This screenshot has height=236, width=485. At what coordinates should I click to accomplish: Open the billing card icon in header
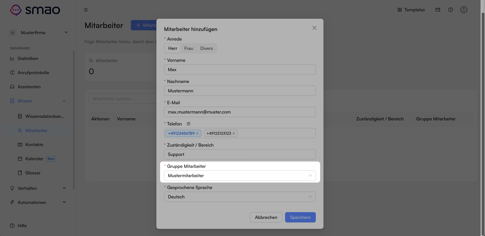click(438, 10)
